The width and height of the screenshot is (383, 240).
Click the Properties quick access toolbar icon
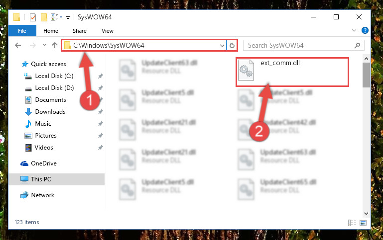33,17
